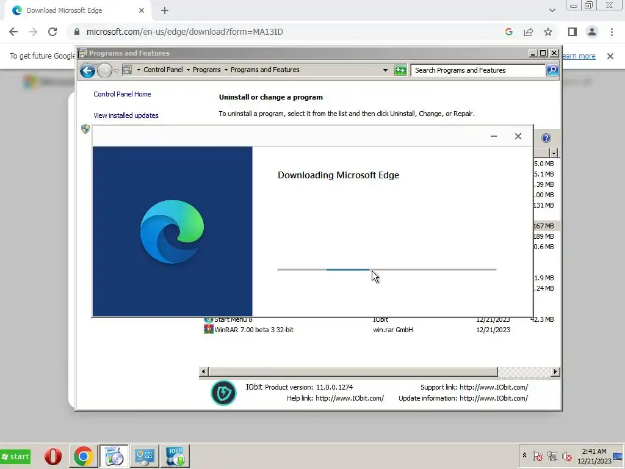This screenshot has width=625, height=469.
Task: Click the Action Center flag tray icon
Action: (537, 456)
